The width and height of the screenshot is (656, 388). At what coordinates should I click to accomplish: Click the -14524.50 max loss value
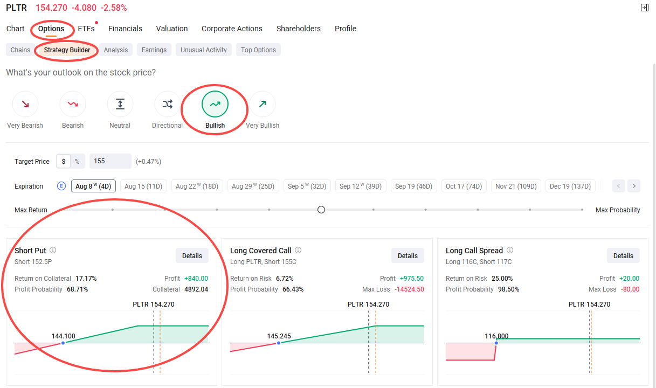[x=409, y=289]
